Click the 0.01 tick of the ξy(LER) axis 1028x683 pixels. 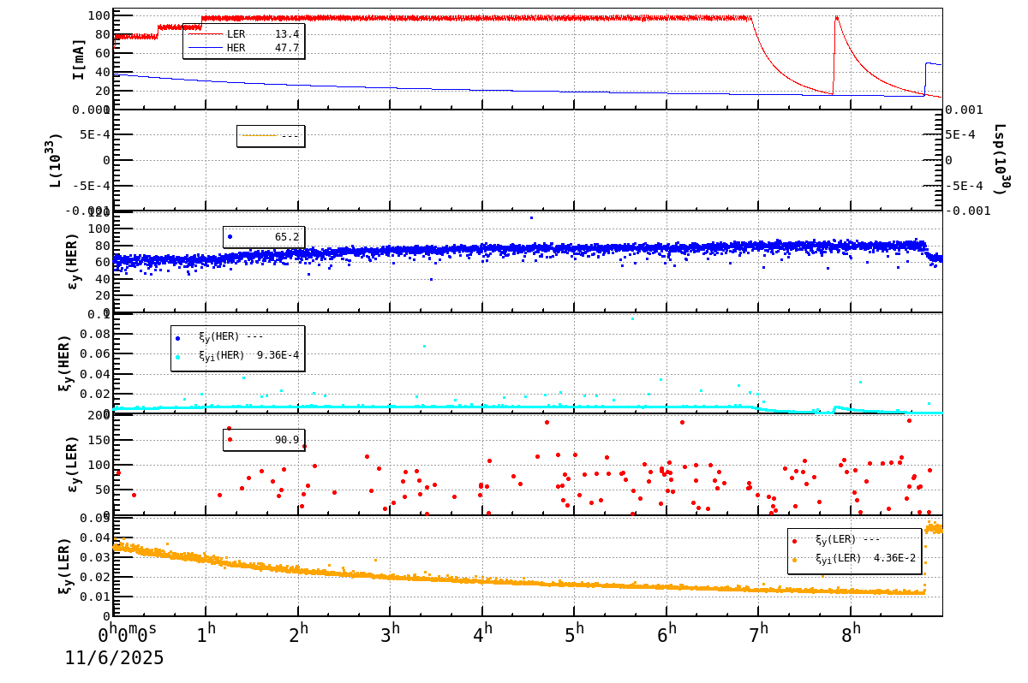click(94, 597)
